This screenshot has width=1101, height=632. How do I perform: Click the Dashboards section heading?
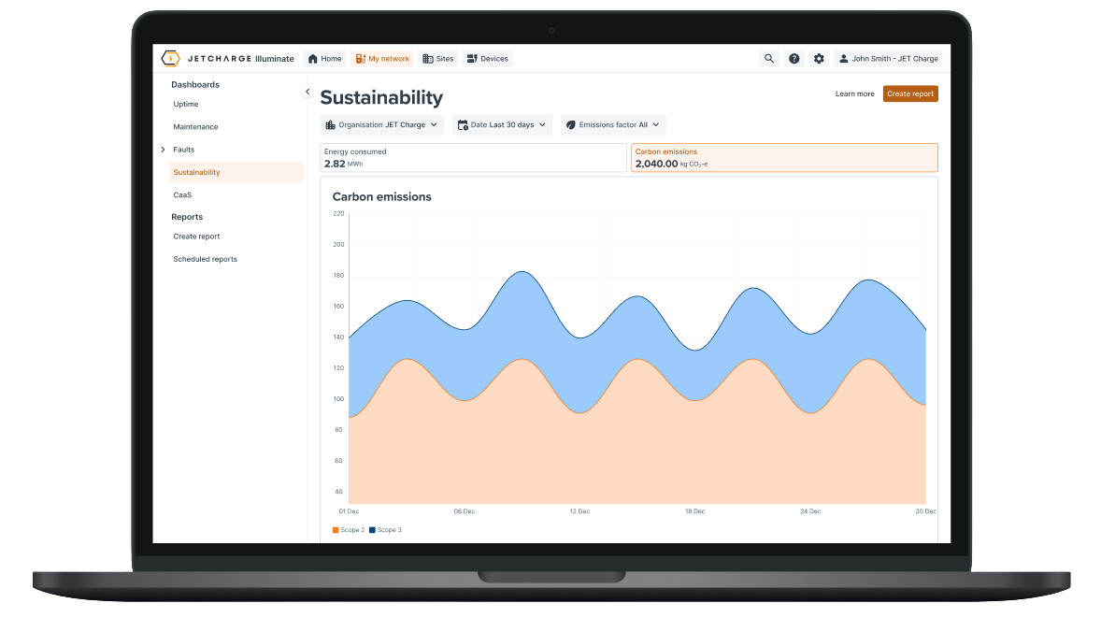point(195,85)
